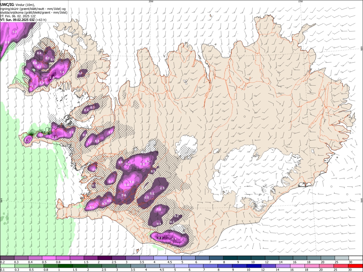The height and width of the screenshot is (272, 363).
Task: Pick the light pink lower swatch at 16
Action: (x=297, y=266)
